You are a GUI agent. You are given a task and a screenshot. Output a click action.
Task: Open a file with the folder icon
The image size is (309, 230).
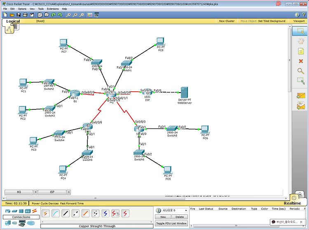click(12, 15)
